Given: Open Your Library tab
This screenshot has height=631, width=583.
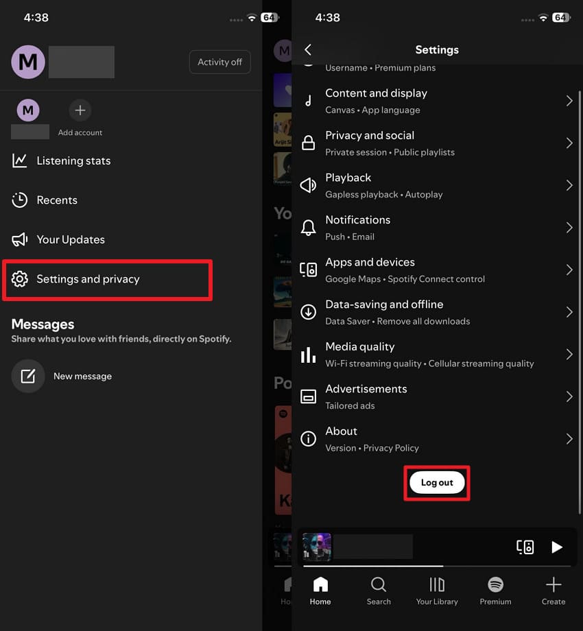Looking at the screenshot, I should point(437,591).
